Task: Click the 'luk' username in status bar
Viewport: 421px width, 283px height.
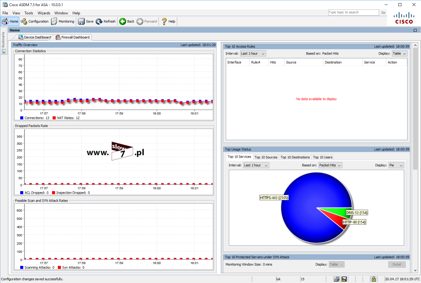Action: point(279,279)
